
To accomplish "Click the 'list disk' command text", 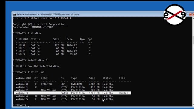I will (x=34, y=33).
